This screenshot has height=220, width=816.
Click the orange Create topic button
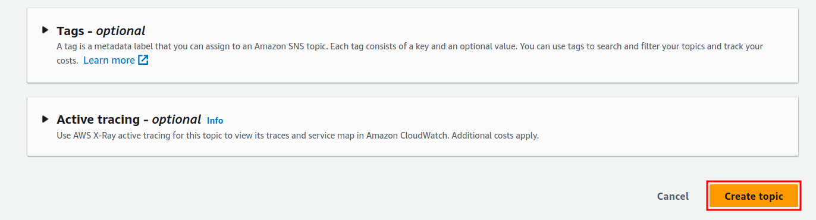[754, 196]
